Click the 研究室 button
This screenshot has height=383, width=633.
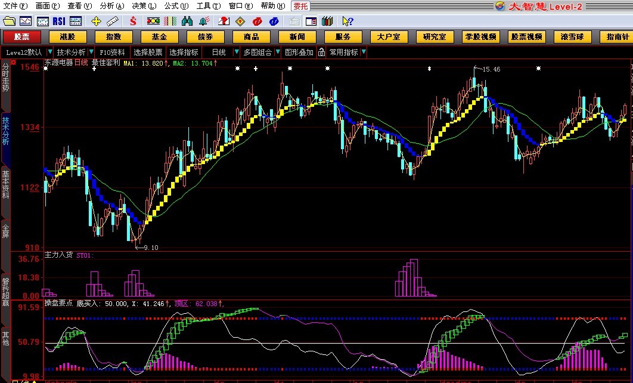pyautogui.click(x=435, y=36)
